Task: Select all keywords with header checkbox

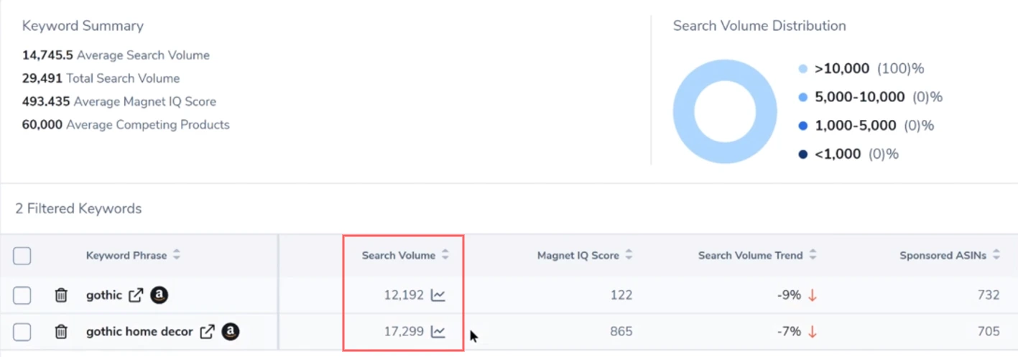Action: [22, 256]
